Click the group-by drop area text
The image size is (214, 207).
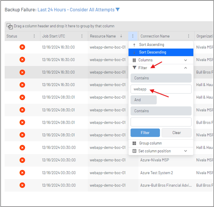[x=64, y=26]
